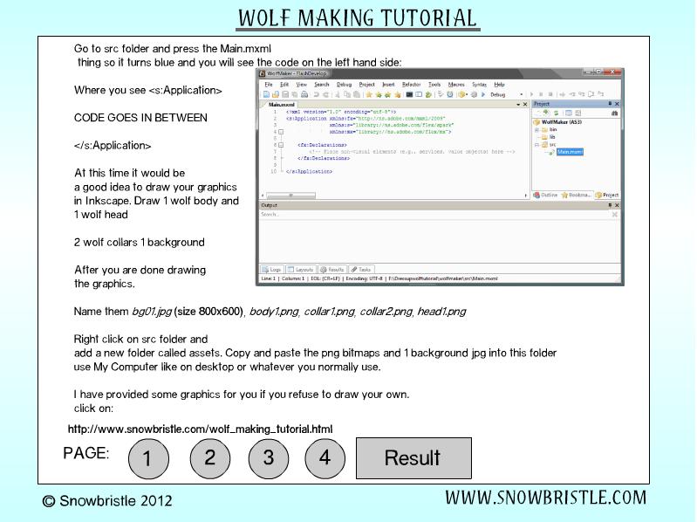Viewport: 697px width, 522px height.
Task: Click the Open file icon in FlashDevelop toolbar
Action: 276,94
